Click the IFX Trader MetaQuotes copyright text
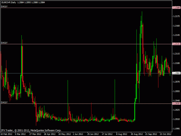Image resolution: width=181 pixels, height=136 pixels. 31,130
